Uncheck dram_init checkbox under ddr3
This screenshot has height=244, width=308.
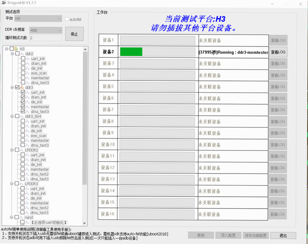pyautogui.click(x=23, y=97)
